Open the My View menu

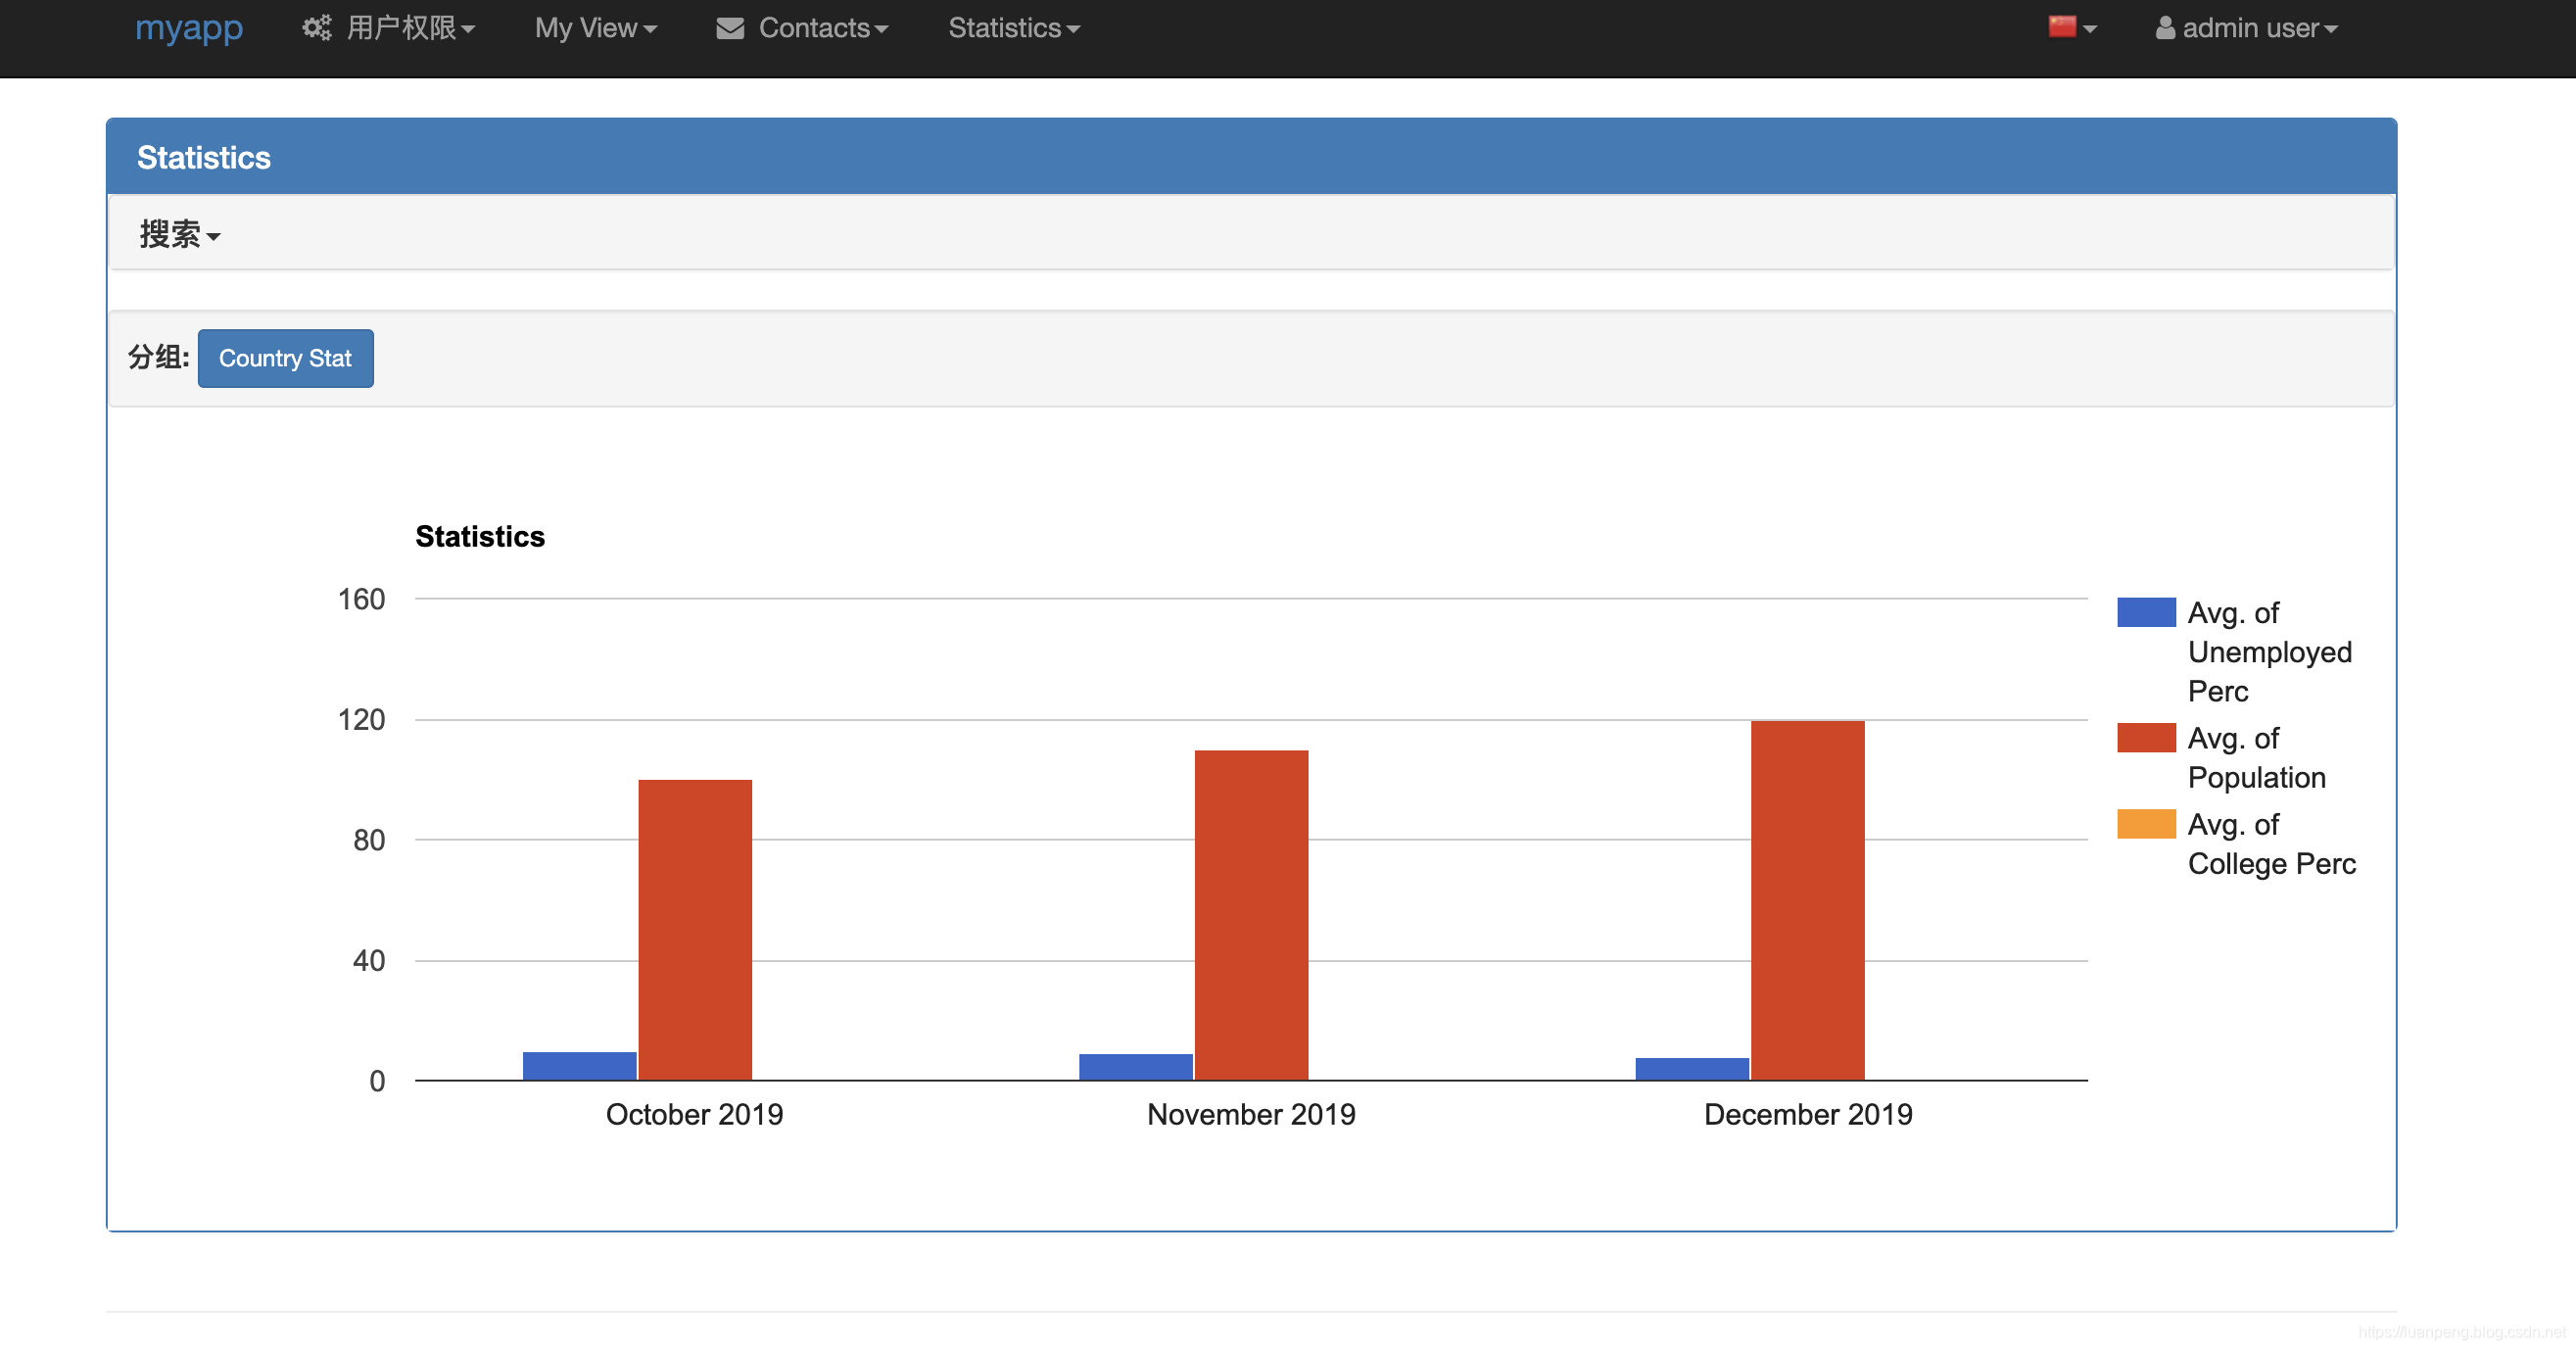coord(596,28)
